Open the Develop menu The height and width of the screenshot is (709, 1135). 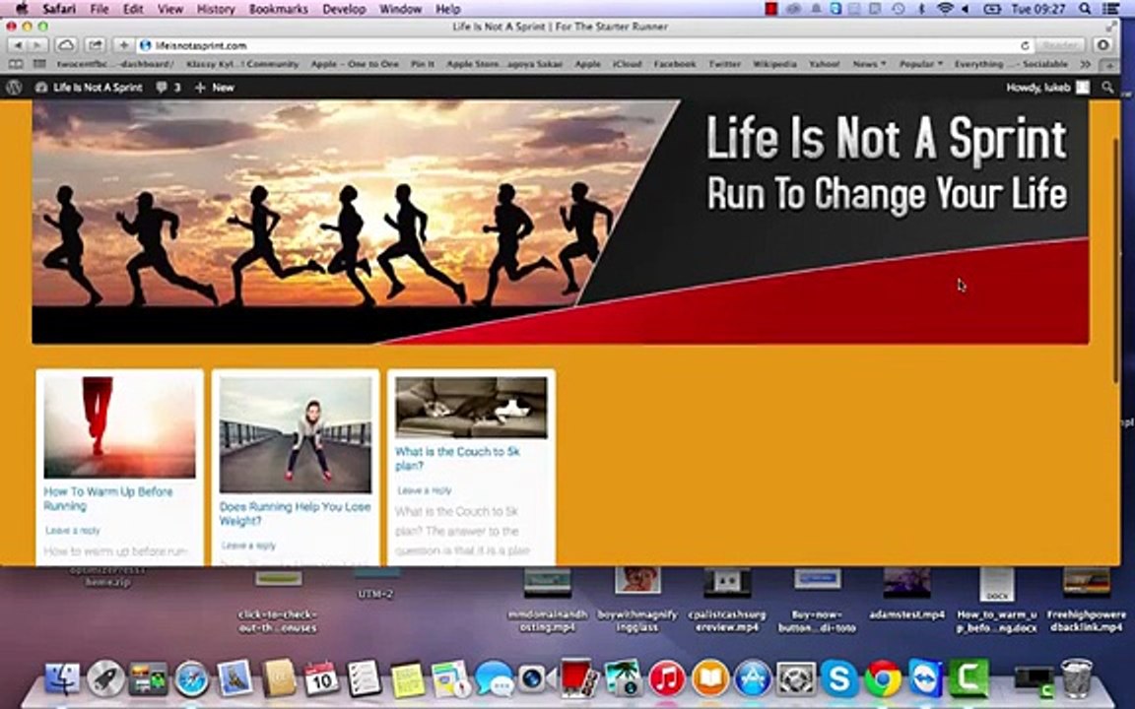click(344, 9)
